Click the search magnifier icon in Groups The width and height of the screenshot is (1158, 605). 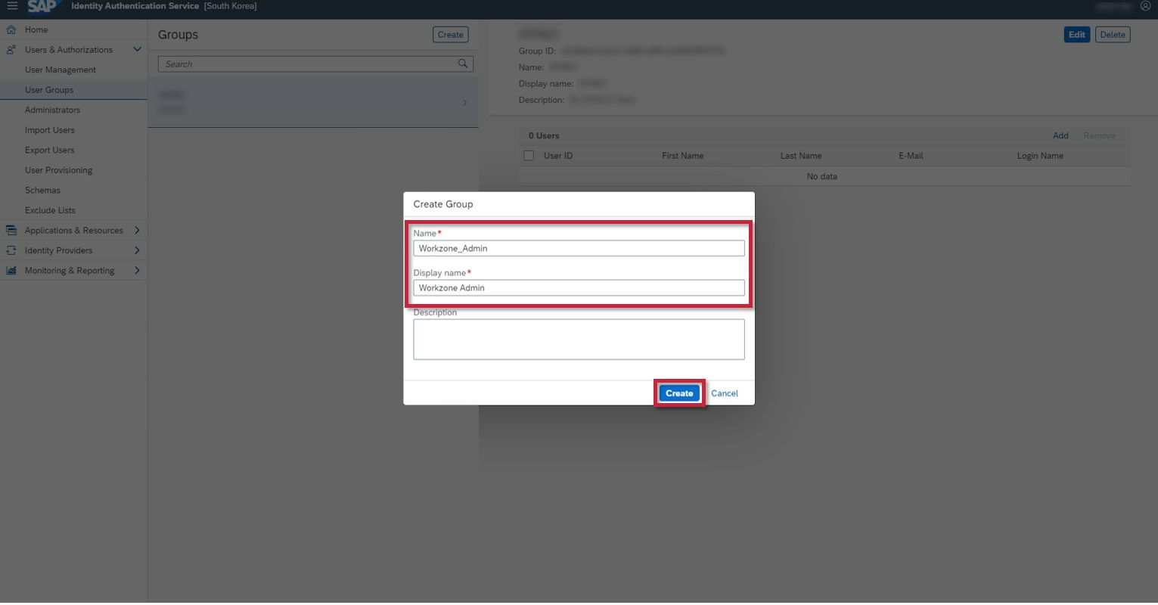[463, 64]
